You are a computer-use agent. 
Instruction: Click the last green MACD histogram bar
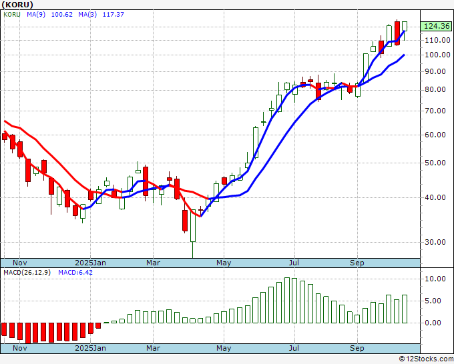click(x=405, y=309)
